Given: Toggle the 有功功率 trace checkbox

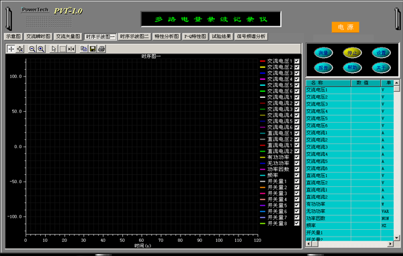Looking at the screenshot, I should pyautogui.click(x=297, y=157).
